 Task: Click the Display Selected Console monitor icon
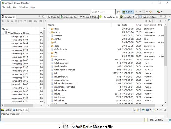pos(148,110)
